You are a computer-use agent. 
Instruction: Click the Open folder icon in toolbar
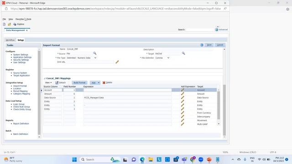(9, 24)
